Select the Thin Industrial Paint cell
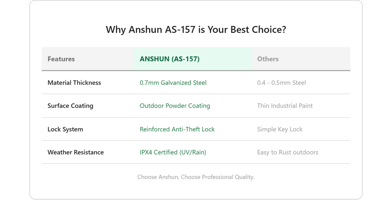 285,106
